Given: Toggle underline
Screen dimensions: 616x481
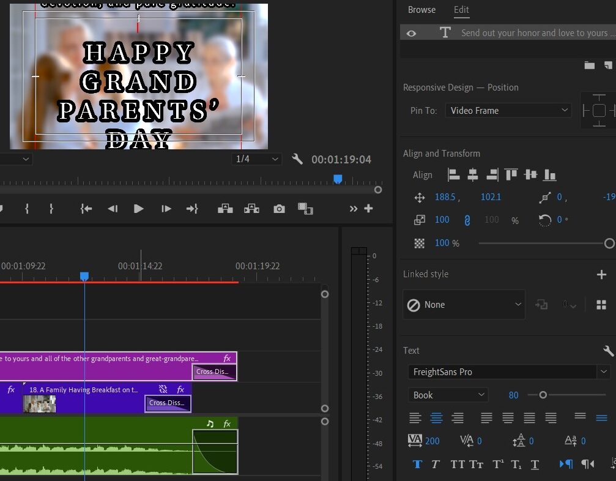Looking at the screenshot, I should click(x=535, y=464).
